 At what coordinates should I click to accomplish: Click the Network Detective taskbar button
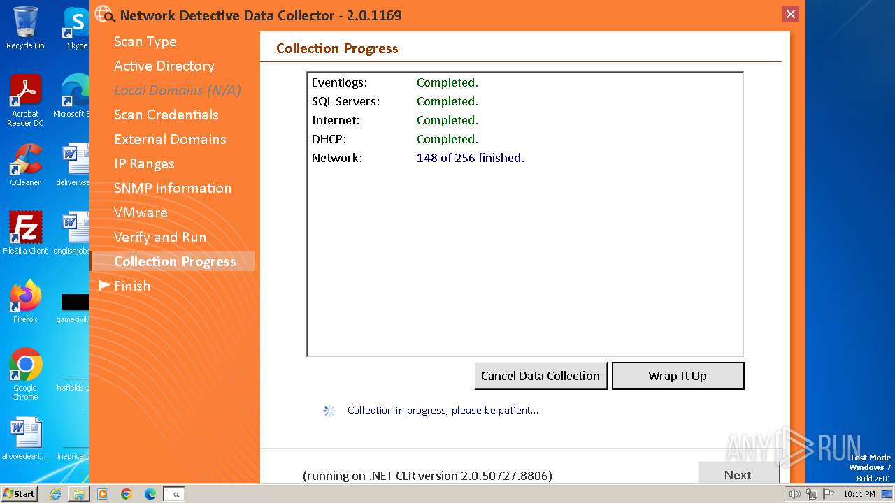(x=174, y=494)
